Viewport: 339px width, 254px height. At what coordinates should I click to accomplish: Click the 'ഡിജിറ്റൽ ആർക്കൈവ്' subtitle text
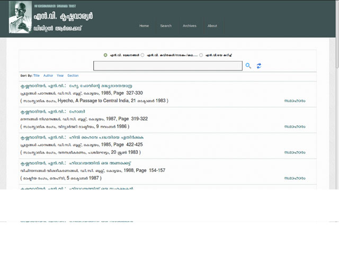[x=58, y=29]
